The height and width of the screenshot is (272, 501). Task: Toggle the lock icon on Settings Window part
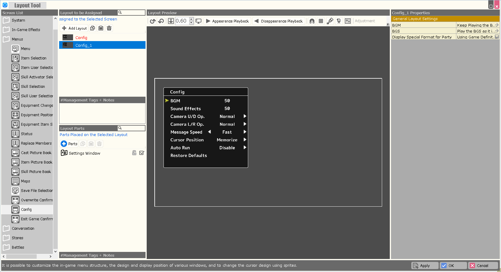(134, 153)
